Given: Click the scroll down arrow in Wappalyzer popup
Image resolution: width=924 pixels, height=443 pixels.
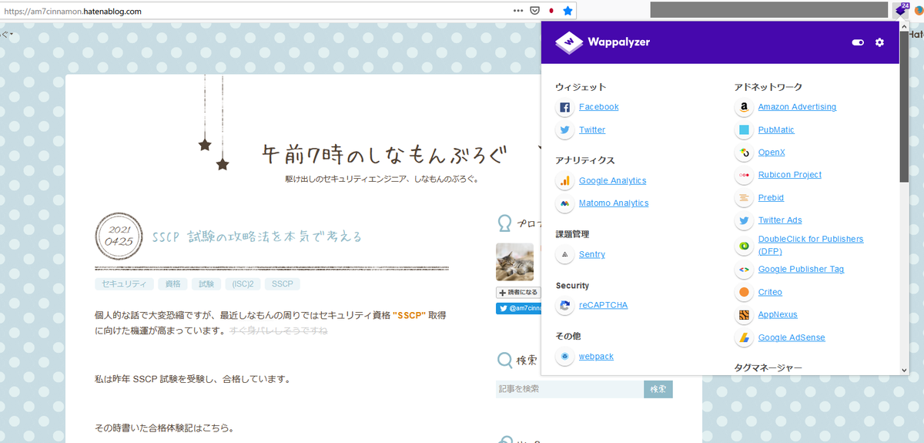Looking at the screenshot, I should 904,370.
